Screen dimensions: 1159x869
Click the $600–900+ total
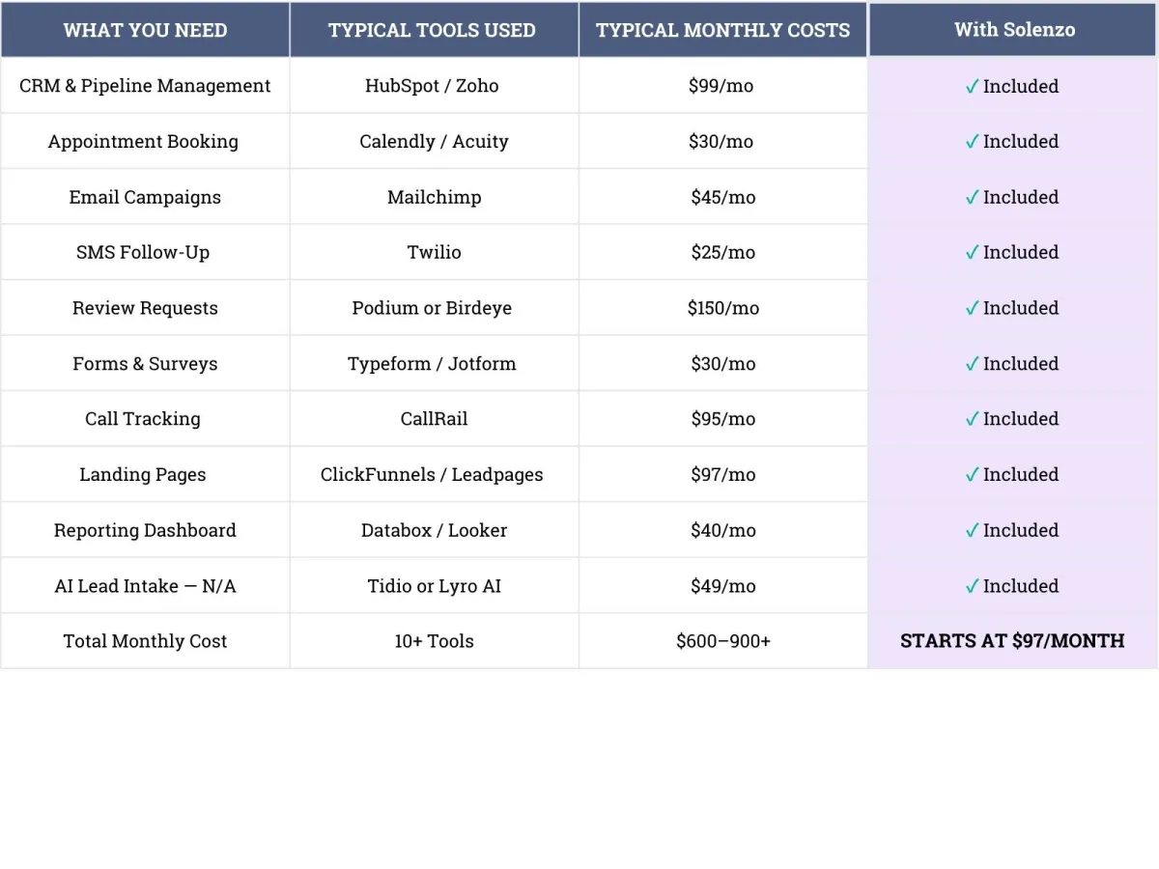(x=723, y=641)
